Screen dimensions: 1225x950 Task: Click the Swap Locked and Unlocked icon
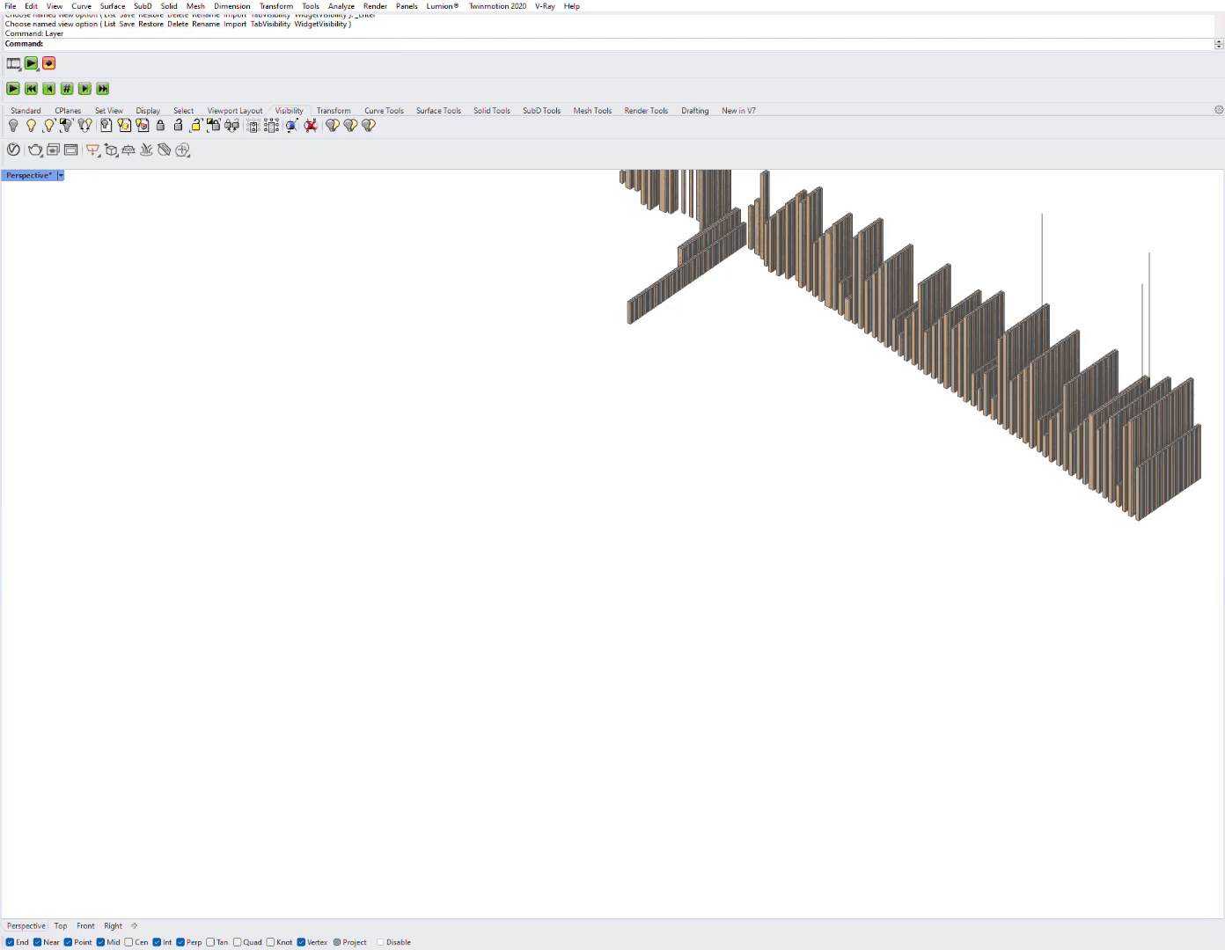[232, 126]
